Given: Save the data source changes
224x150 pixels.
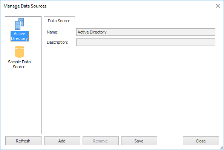Looking at the screenshot, I should (139, 141).
